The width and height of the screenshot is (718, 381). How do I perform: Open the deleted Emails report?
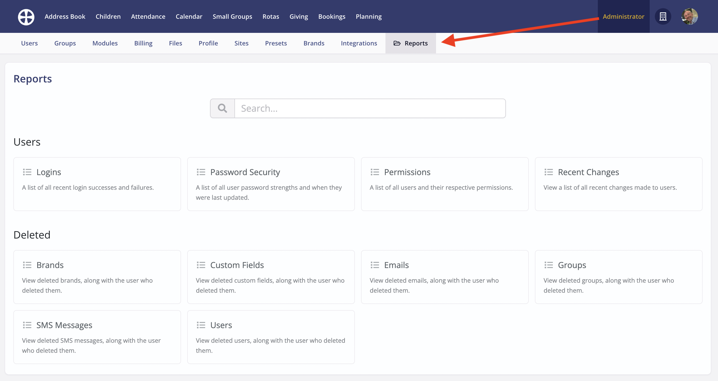tap(445, 277)
